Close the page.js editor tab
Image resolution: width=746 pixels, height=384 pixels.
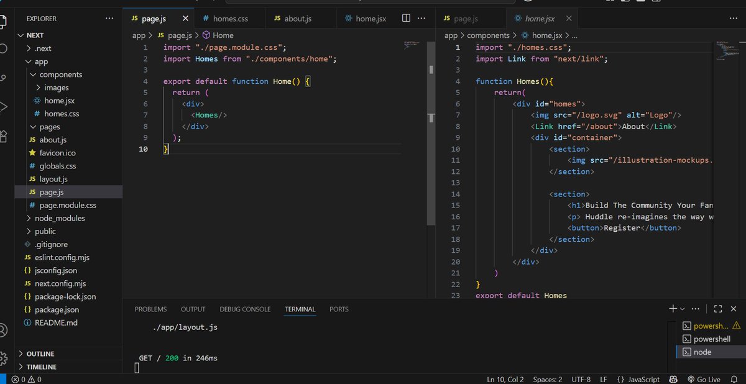[x=185, y=19]
